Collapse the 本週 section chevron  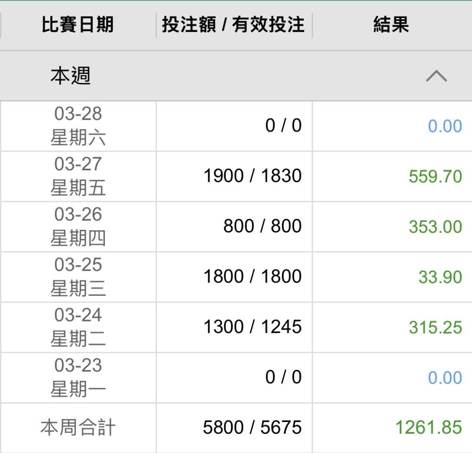click(x=436, y=76)
